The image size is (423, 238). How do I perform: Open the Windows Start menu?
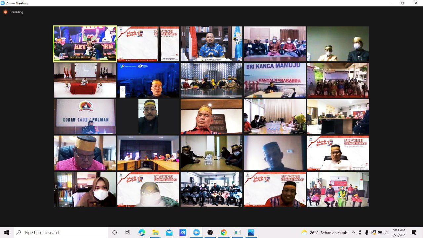7,232
